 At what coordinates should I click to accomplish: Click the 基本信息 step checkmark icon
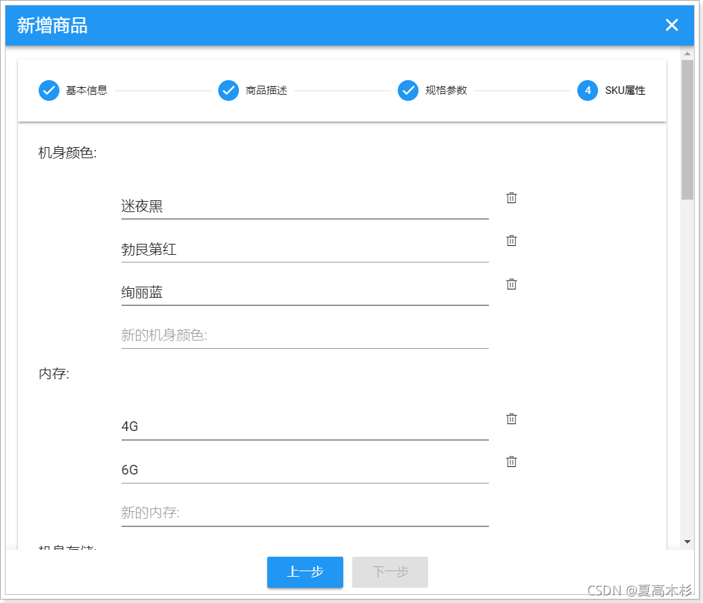(x=48, y=90)
